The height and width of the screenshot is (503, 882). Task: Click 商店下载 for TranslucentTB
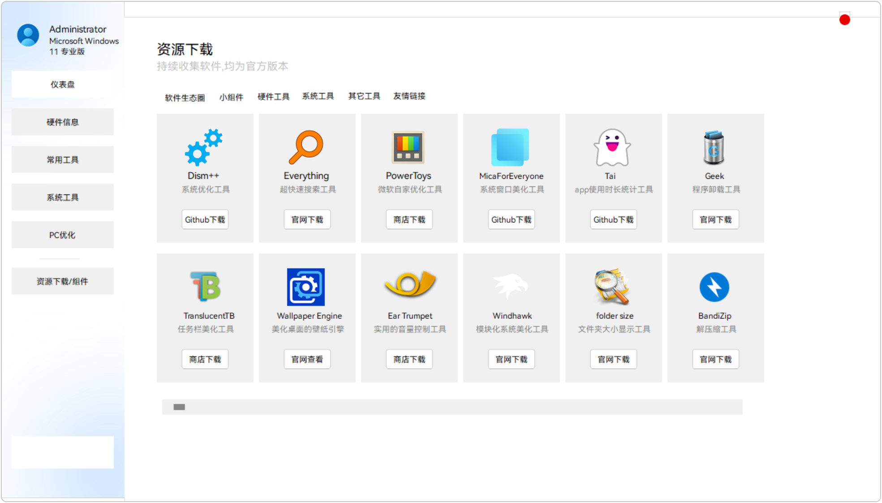[x=205, y=359]
